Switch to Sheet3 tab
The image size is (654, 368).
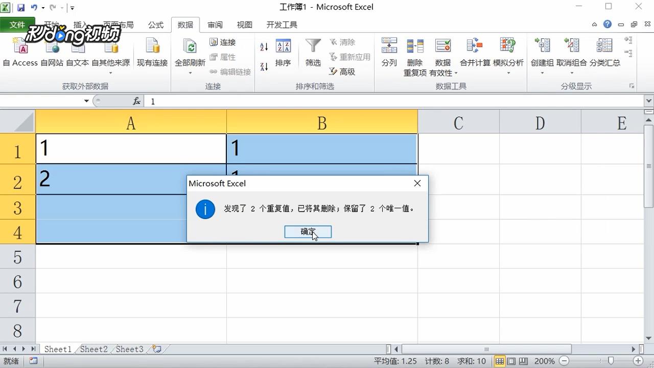coord(130,349)
